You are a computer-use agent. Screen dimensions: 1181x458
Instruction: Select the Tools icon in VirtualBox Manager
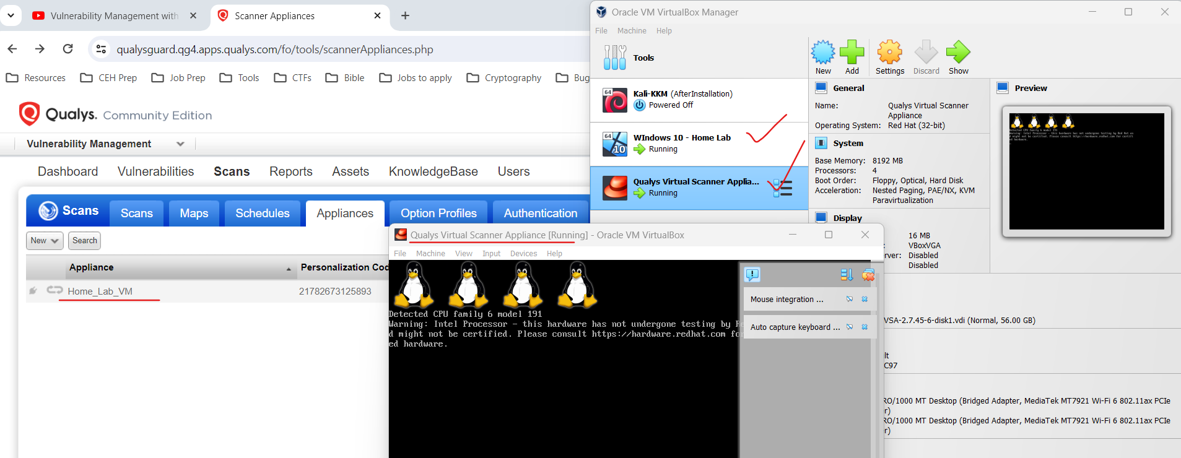[x=615, y=58]
